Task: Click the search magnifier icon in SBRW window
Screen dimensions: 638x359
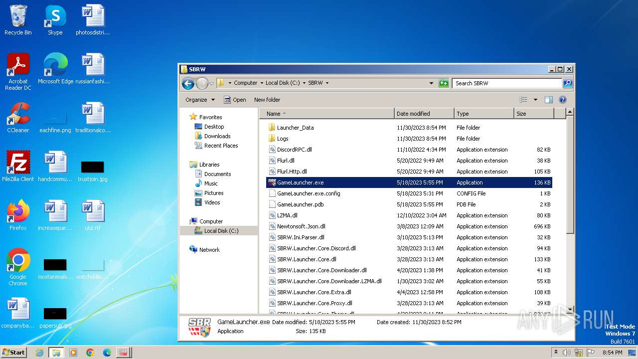Action: (x=567, y=83)
